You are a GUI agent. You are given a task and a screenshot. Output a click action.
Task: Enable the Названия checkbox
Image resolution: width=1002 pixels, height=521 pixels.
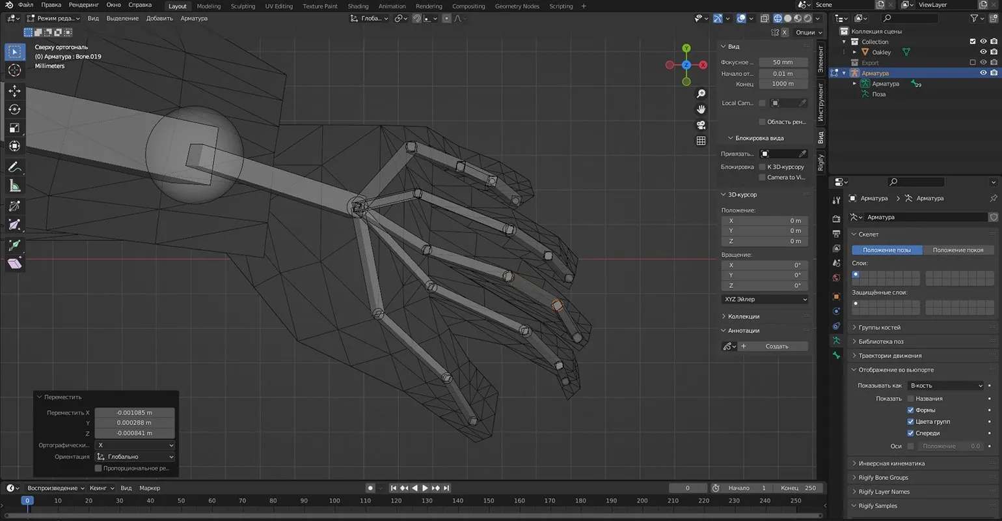911,399
